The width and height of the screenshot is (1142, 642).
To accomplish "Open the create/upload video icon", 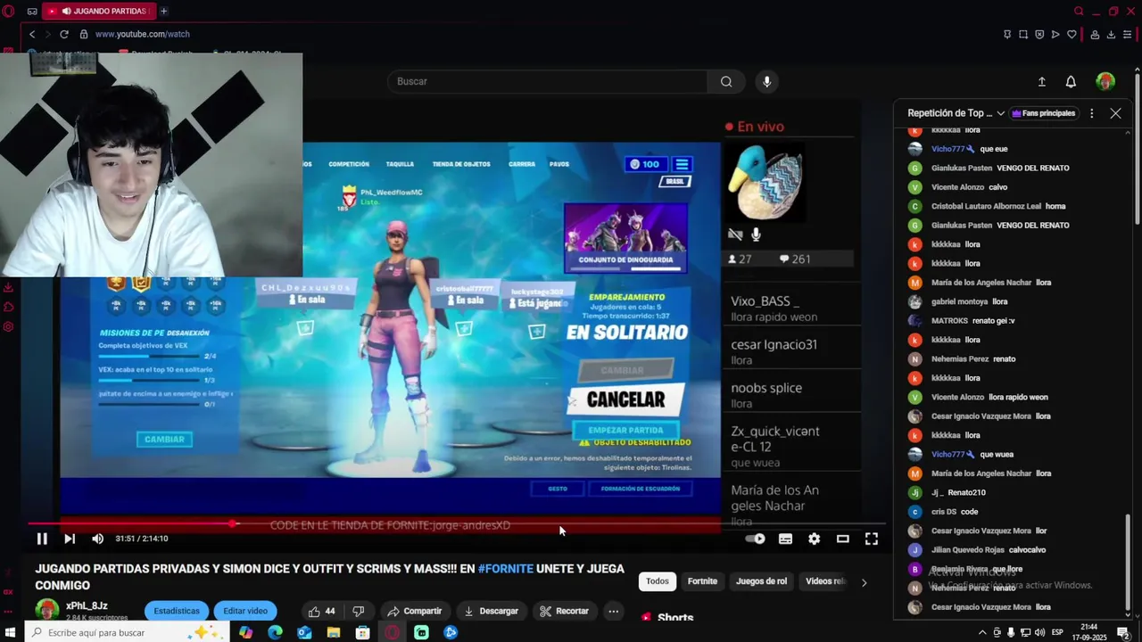I will [x=1041, y=81].
